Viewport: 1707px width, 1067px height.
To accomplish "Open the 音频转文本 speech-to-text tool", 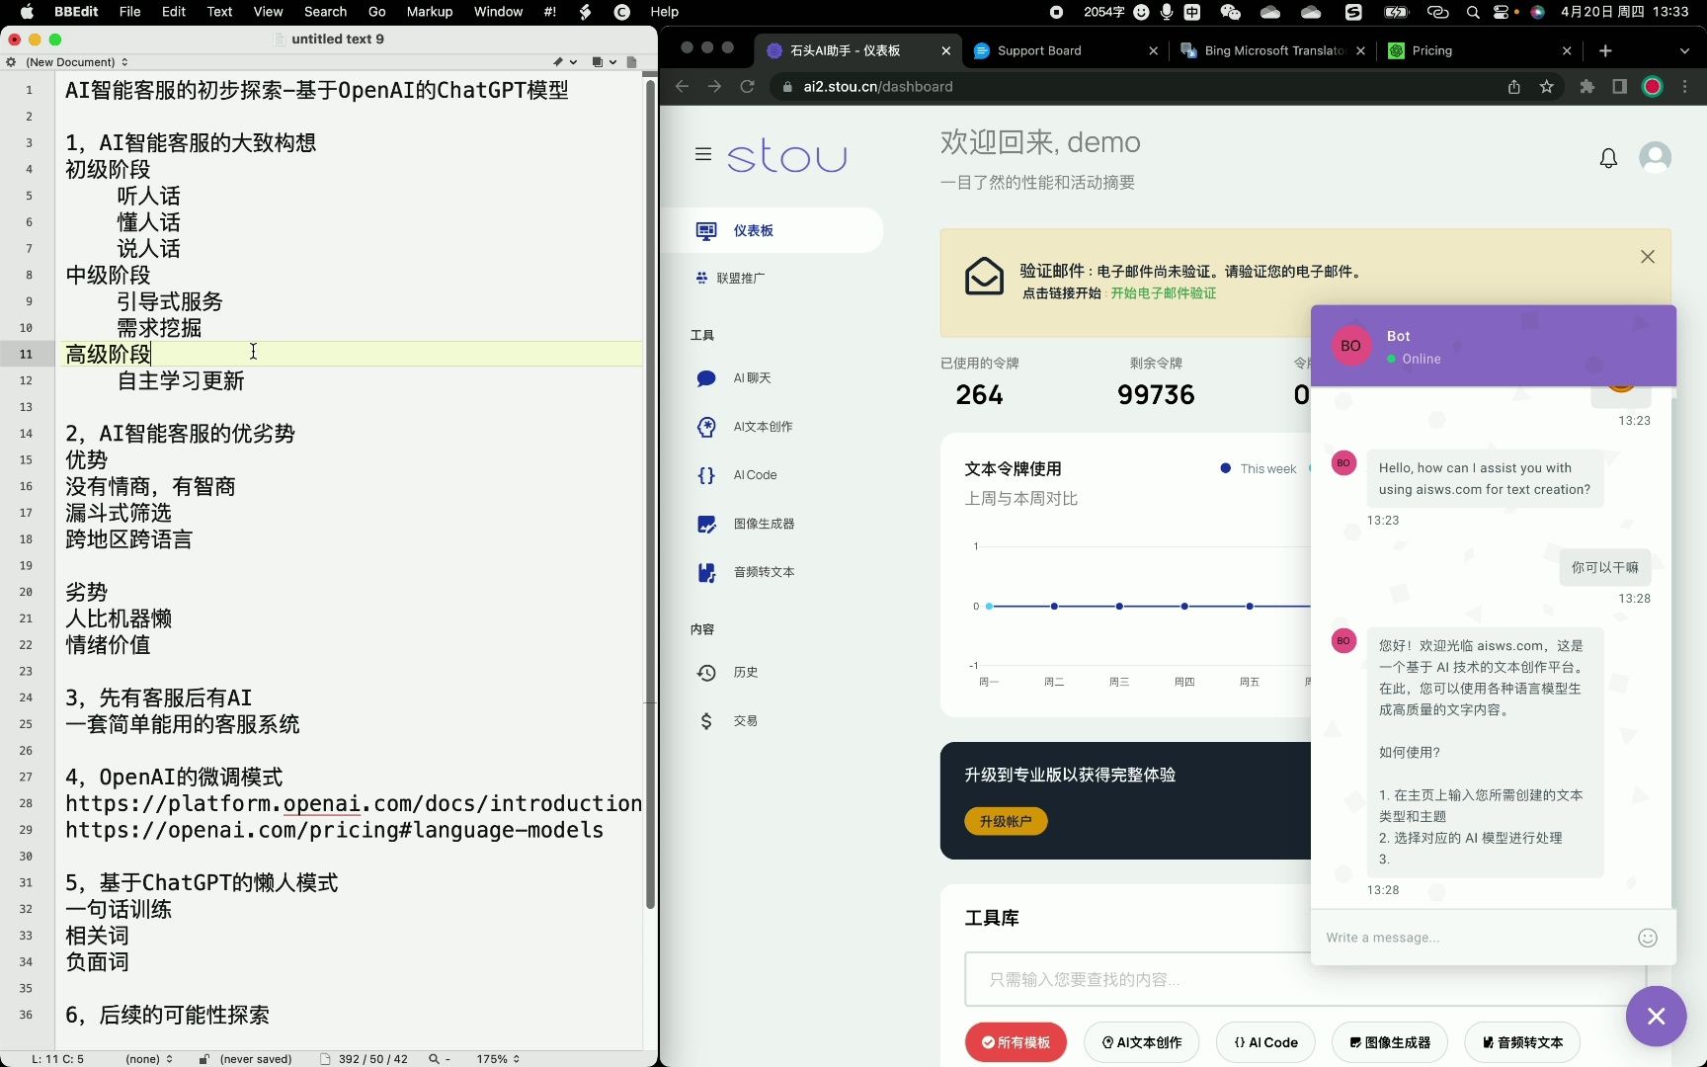I will point(746,572).
